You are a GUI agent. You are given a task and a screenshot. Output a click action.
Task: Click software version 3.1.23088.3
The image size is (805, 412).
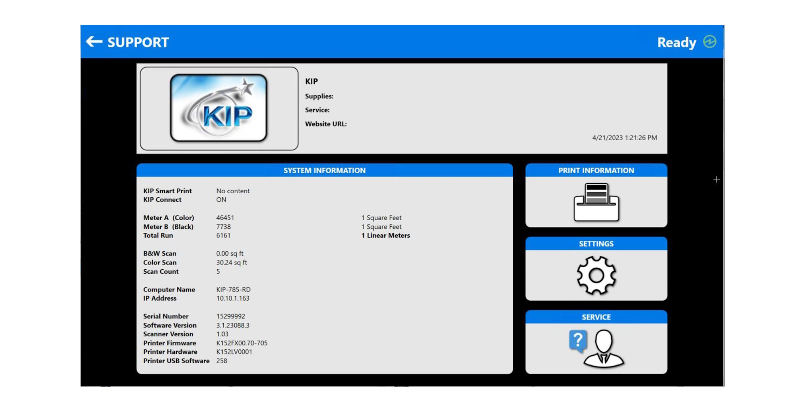pyautogui.click(x=233, y=326)
